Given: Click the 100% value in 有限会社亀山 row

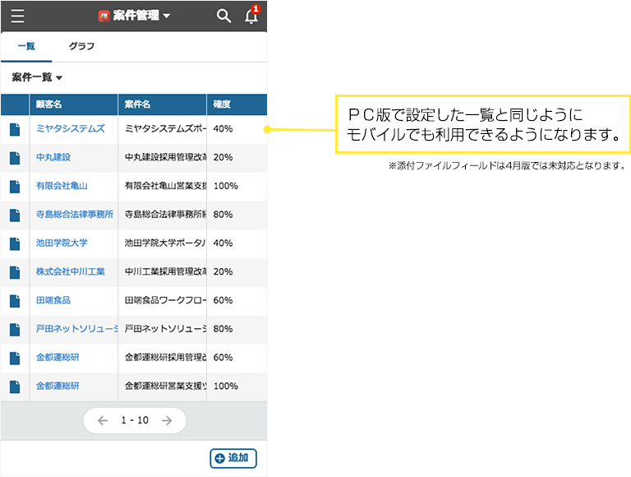Looking at the screenshot, I should [225, 186].
